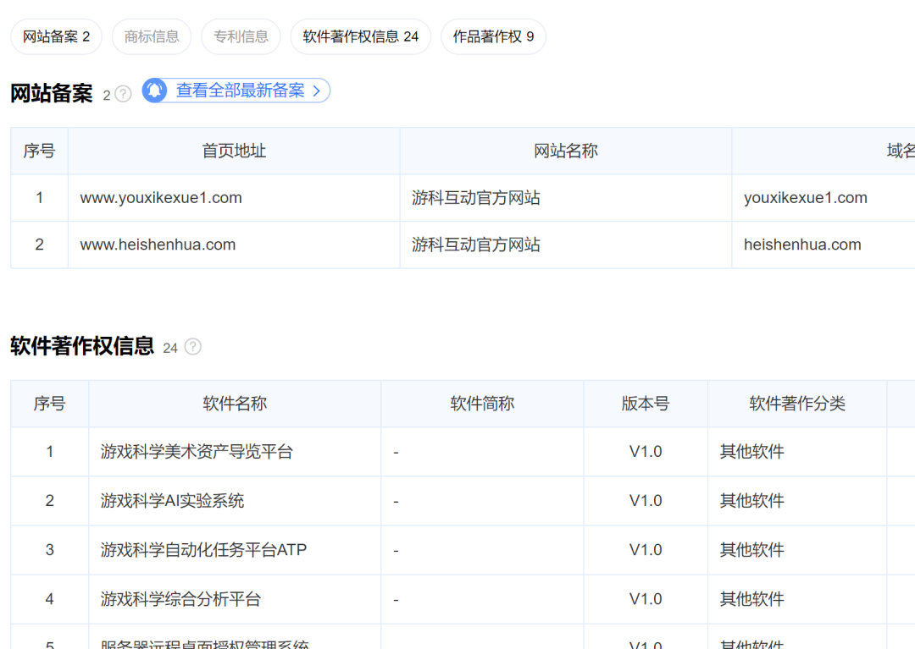Click the help icon next to 网站备案 heading
915x649 pixels.
123,94
